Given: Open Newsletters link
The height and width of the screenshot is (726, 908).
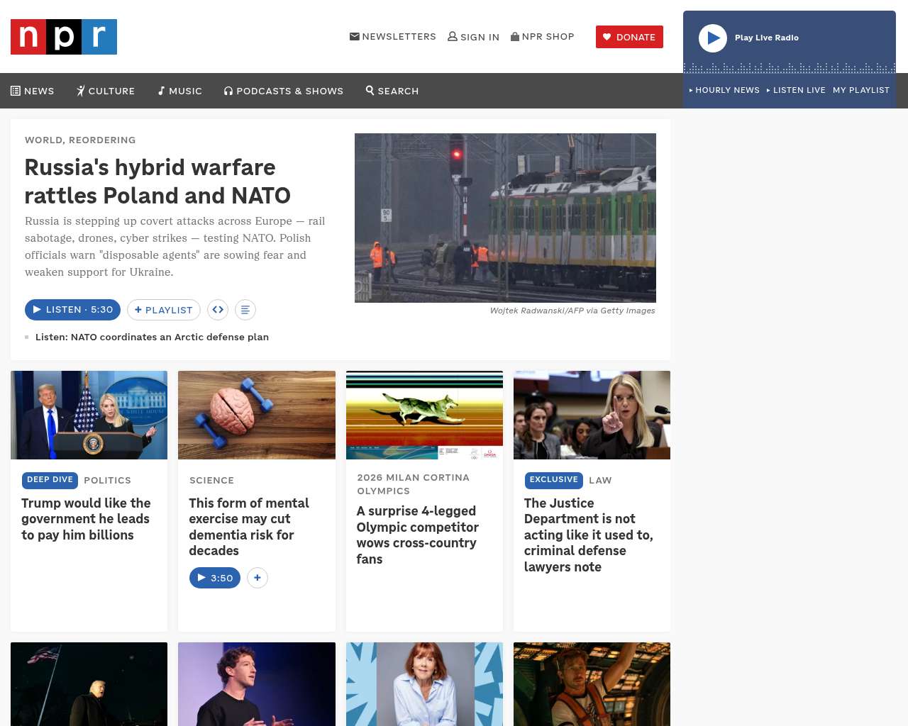Looking at the screenshot, I should pos(393,37).
